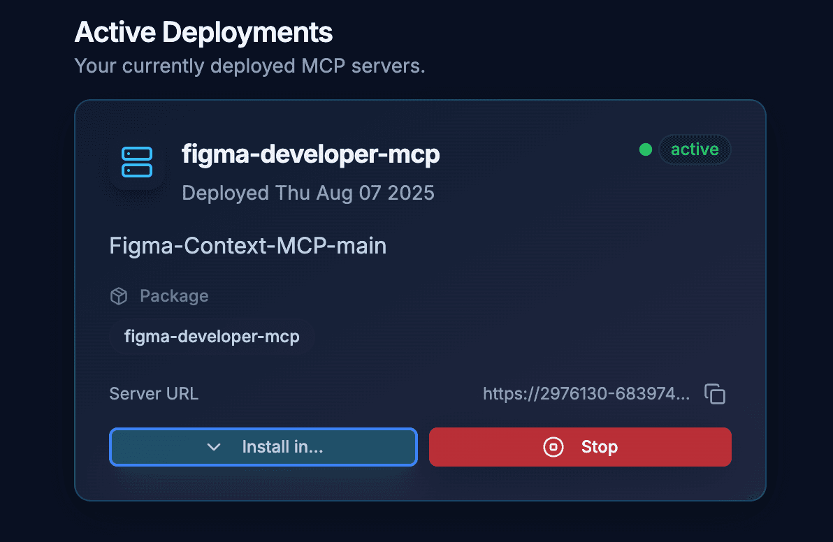Click the figma-developer-mcp deployment title
The height and width of the screenshot is (542, 833).
coord(311,154)
